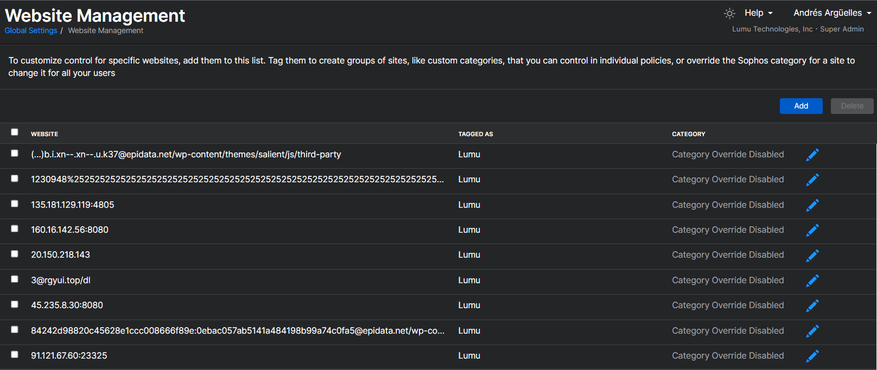Viewport: 877px width, 370px height.
Task: Go to Global Settings breadcrumb
Action: pyautogui.click(x=31, y=31)
